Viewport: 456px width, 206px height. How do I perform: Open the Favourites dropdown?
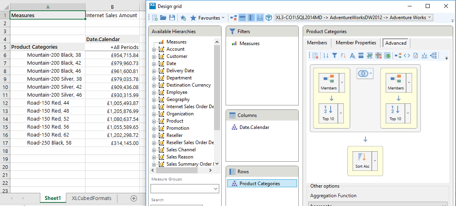207,18
